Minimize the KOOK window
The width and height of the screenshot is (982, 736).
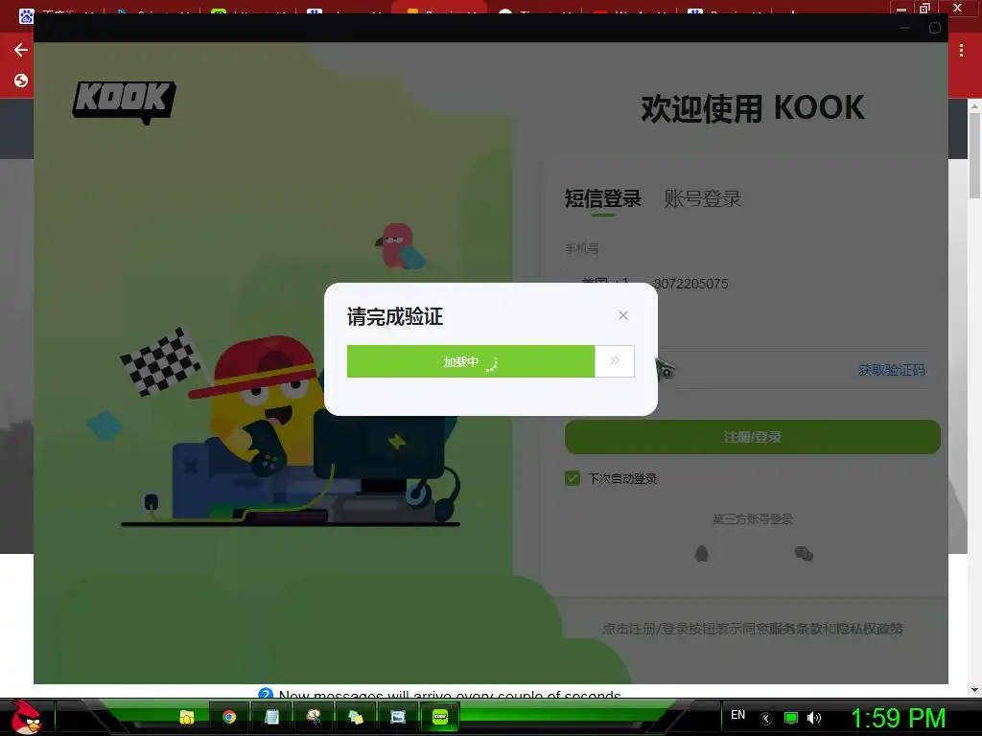click(904, 28)
